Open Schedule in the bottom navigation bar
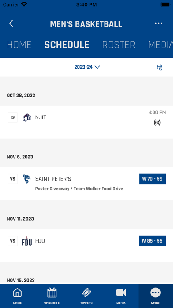 click(x=52, y=296)
